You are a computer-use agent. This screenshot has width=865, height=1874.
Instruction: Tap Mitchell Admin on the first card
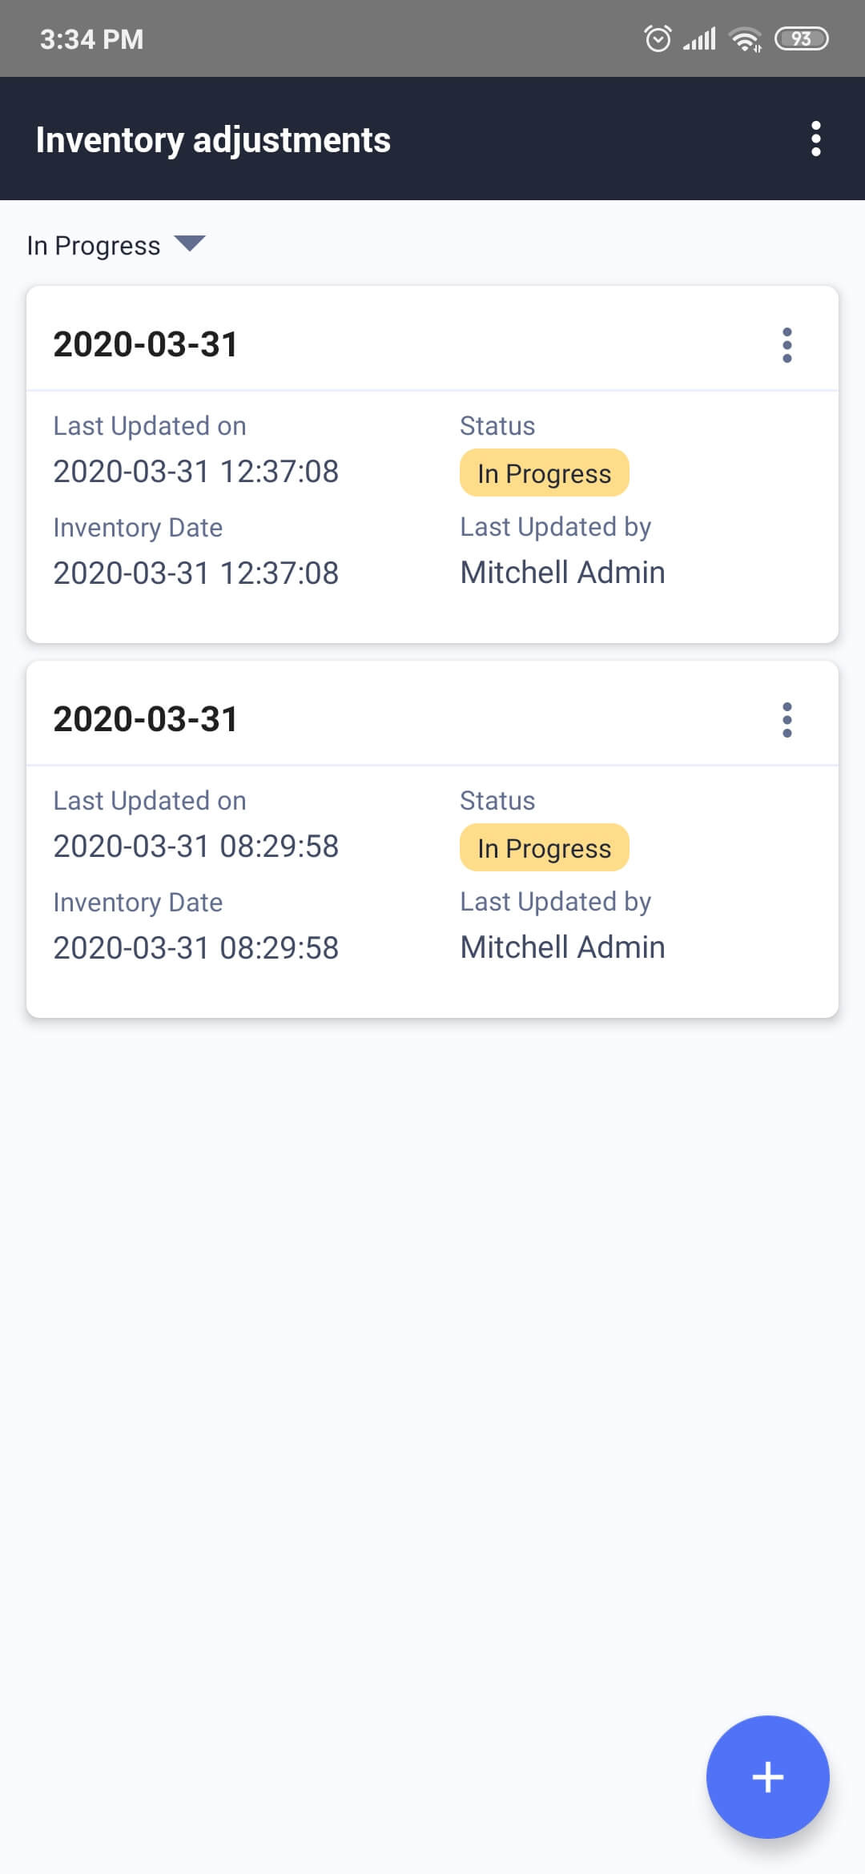(x=563, y=573)
